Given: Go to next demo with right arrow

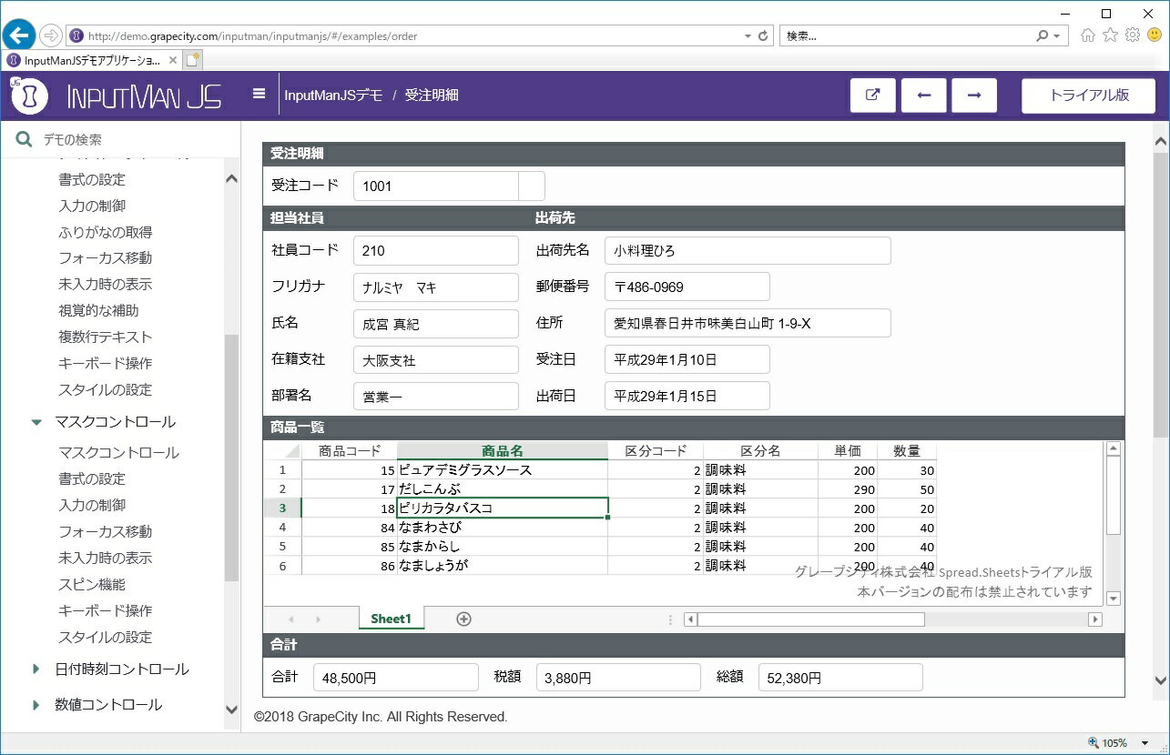Looking at the screenshot, I should (974, 96).
